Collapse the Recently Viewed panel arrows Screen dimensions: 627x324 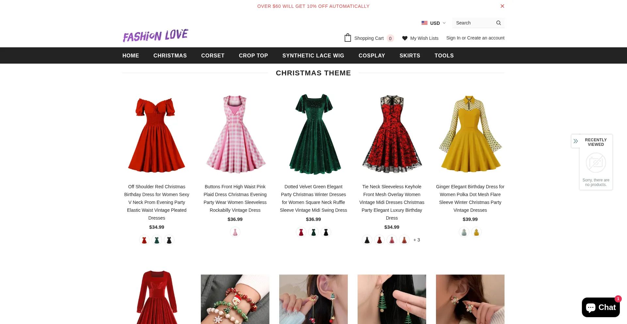point(575,141)
